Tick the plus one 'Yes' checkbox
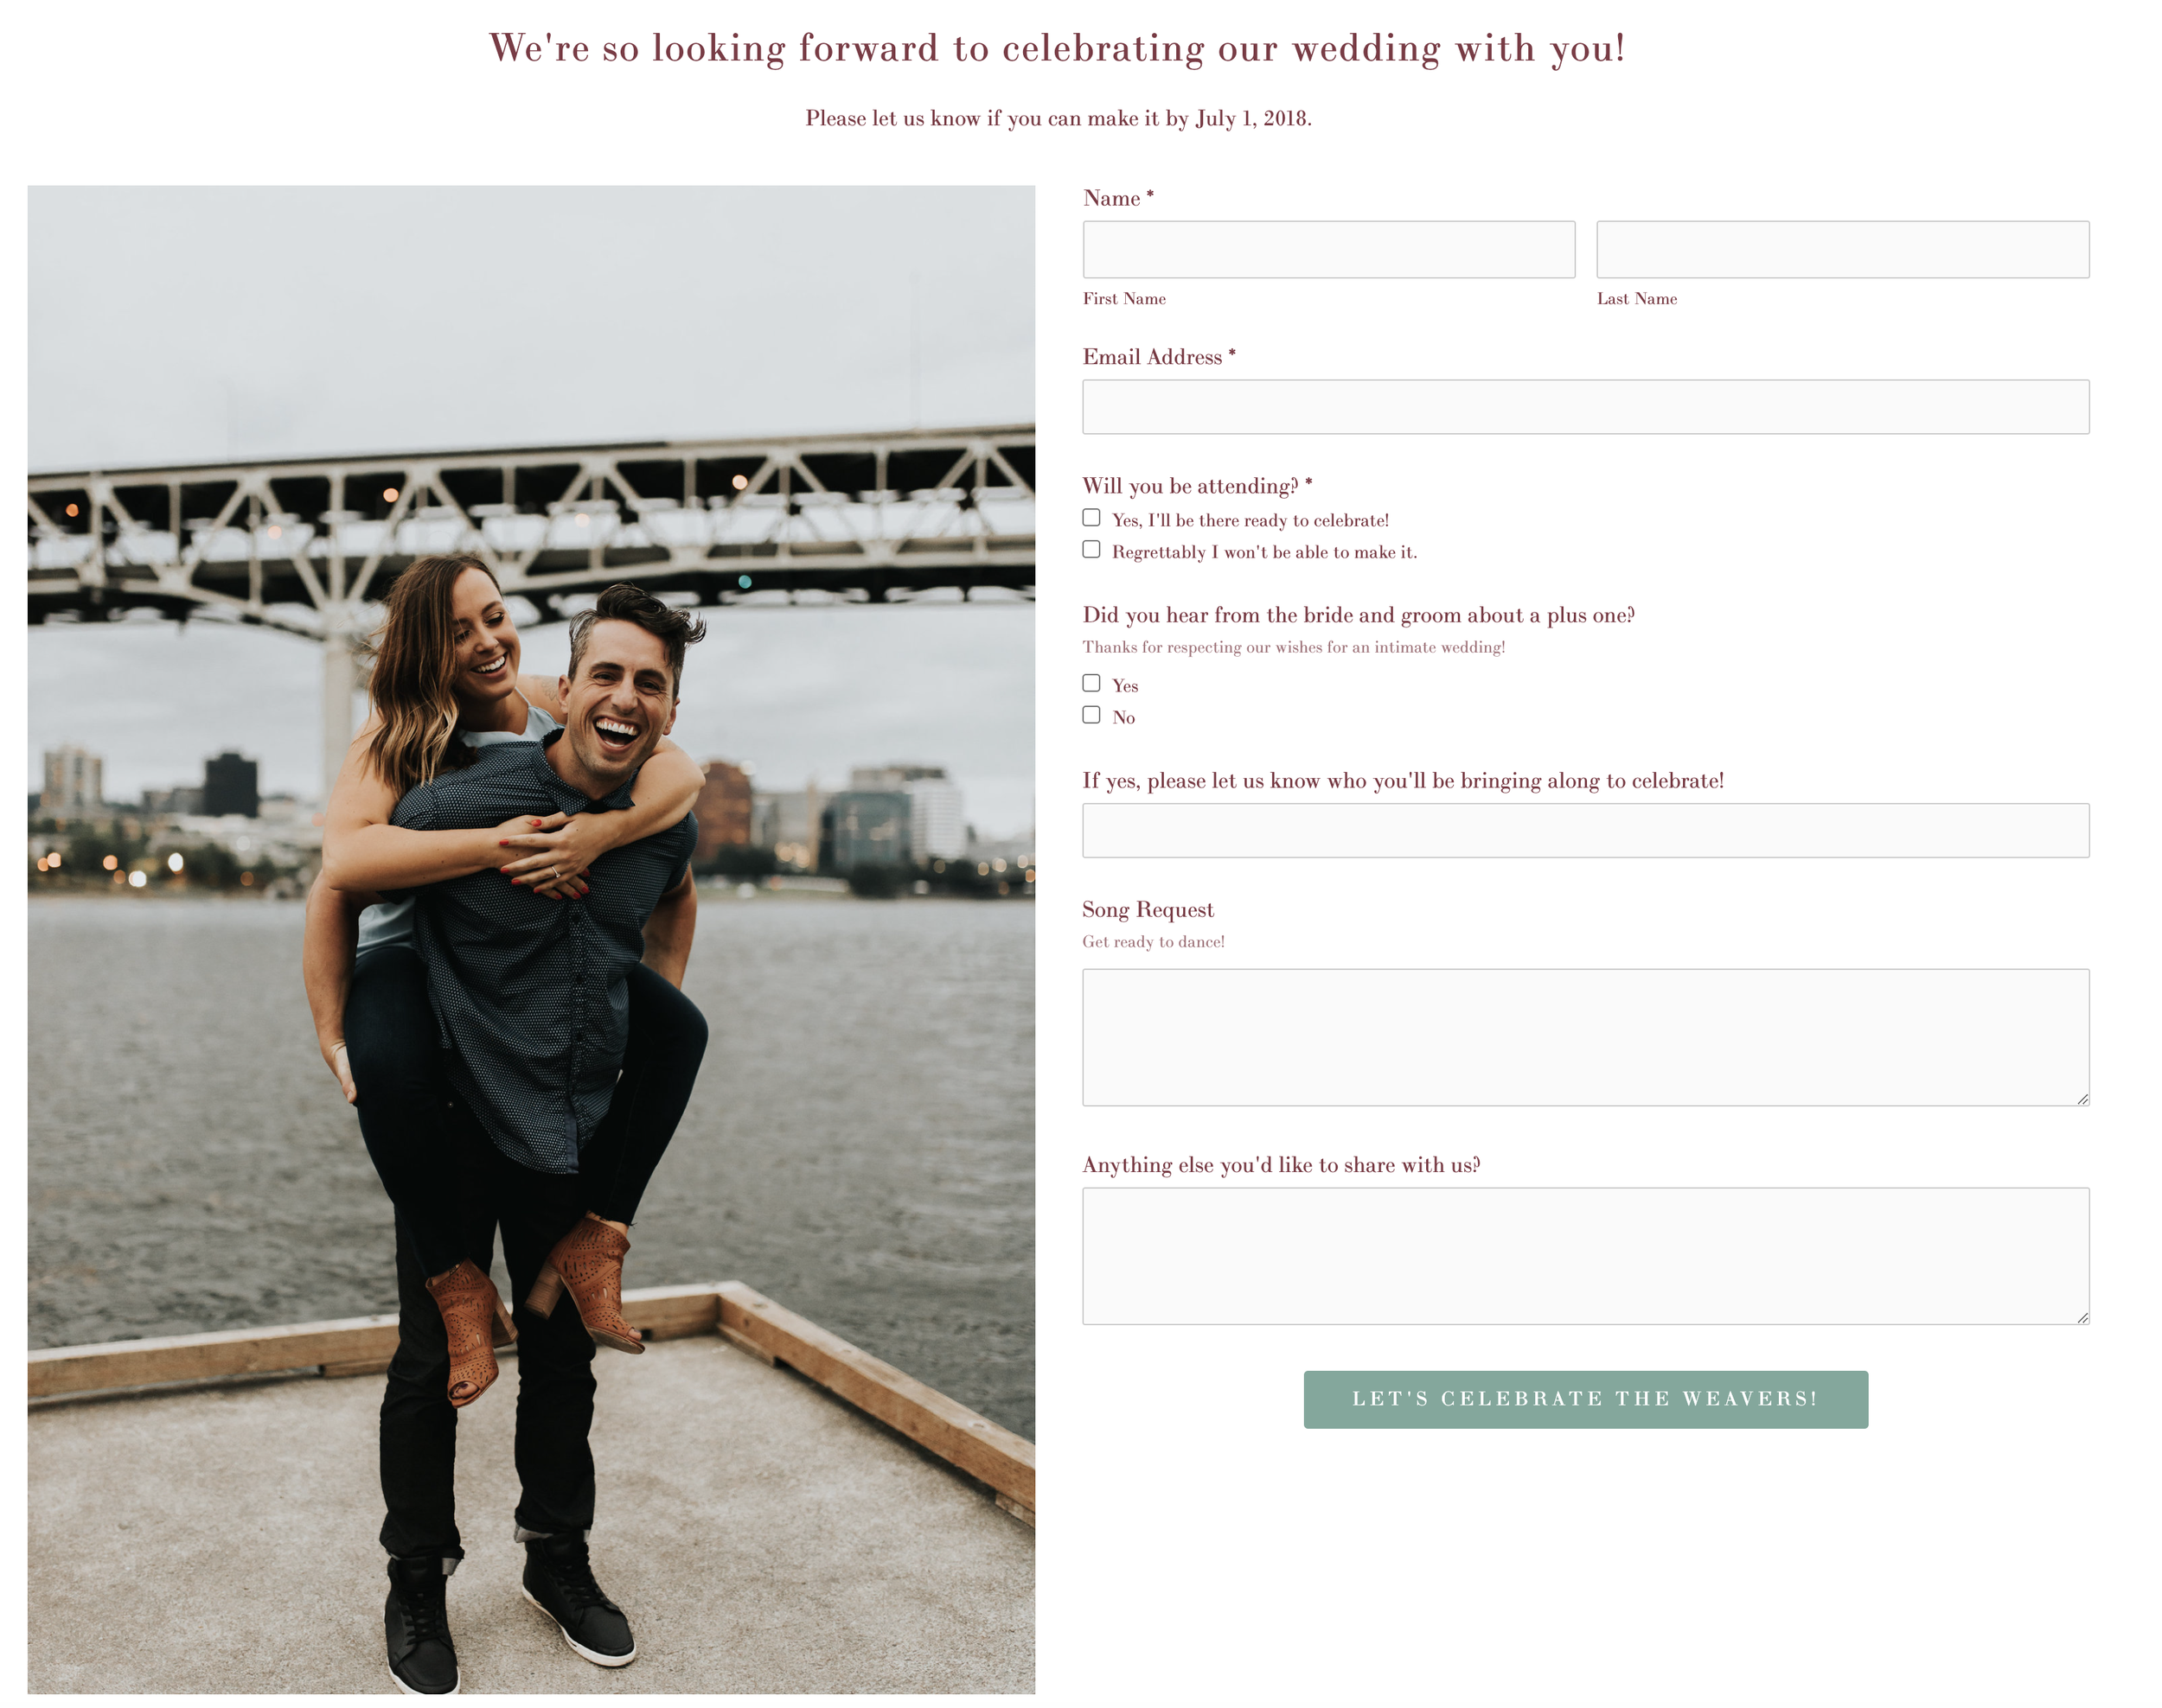 coord(1091,683)
